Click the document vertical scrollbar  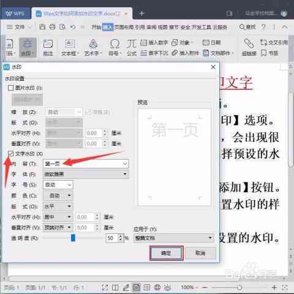290,130
